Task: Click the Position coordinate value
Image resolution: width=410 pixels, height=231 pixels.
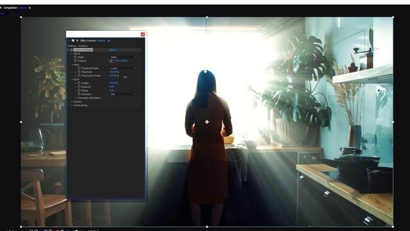Action: [121, 61]
